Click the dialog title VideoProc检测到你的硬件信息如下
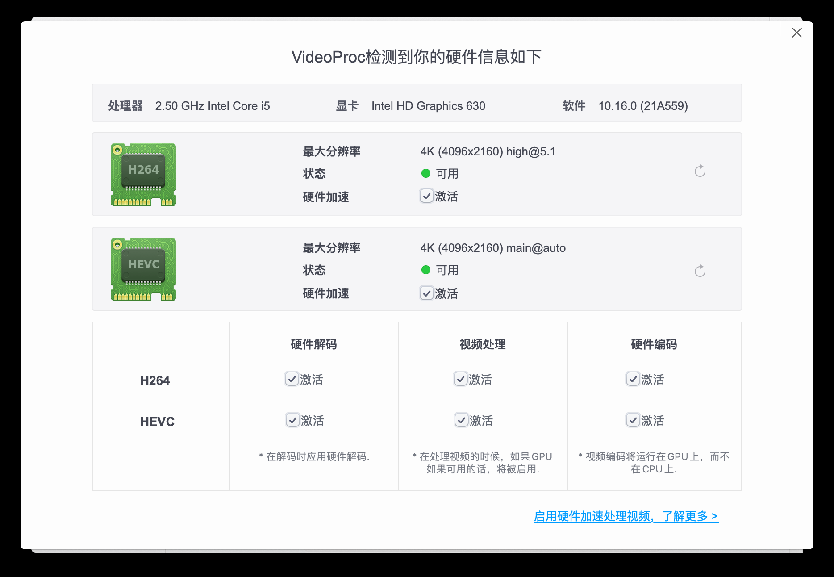 tap(417, 57)
